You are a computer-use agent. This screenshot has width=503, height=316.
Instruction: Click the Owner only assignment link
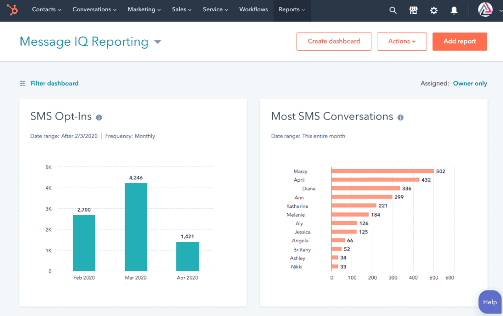click(470, 84)
